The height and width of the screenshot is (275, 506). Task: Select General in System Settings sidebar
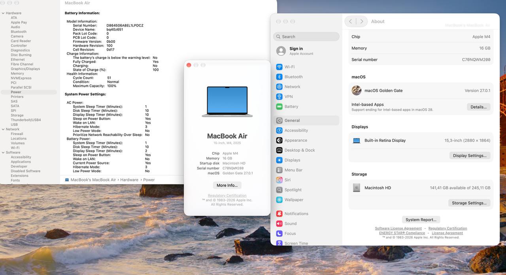click(306, 121)
